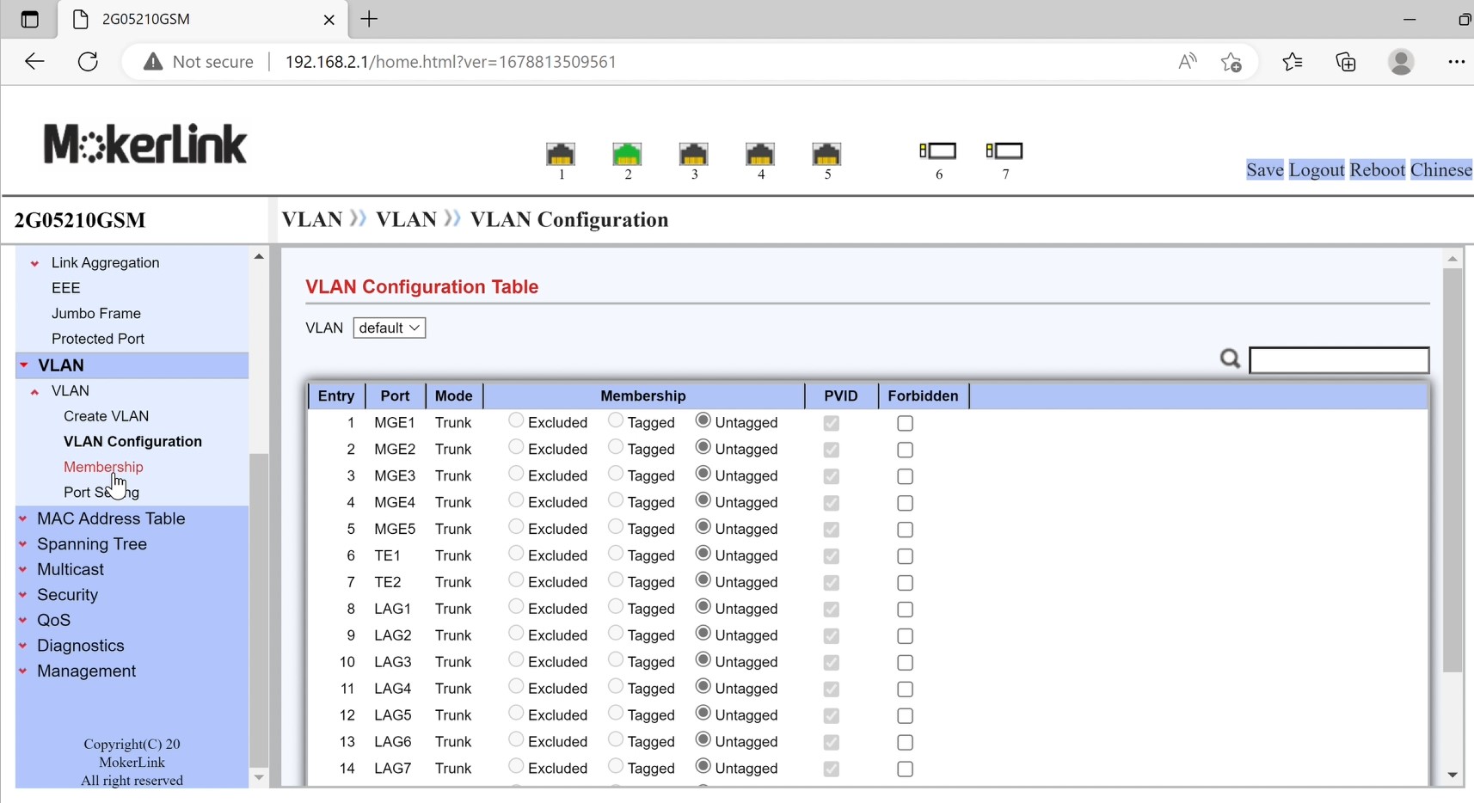Expand the Spanning Tree menu section
The width and height of the screenshot is (1474, 803).
(91, 544)
